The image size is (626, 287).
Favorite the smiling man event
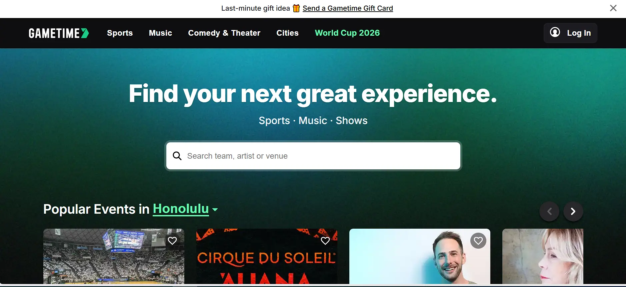(x=478, y=241)
